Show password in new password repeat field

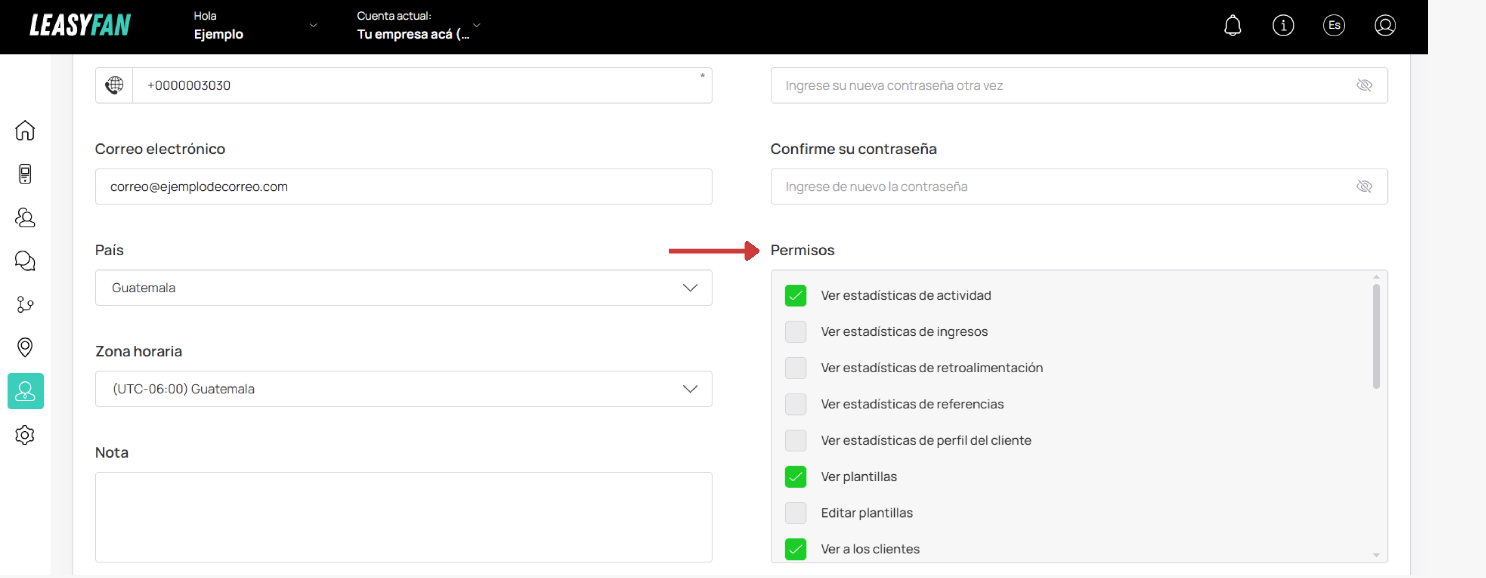(x=1364, y=85)
